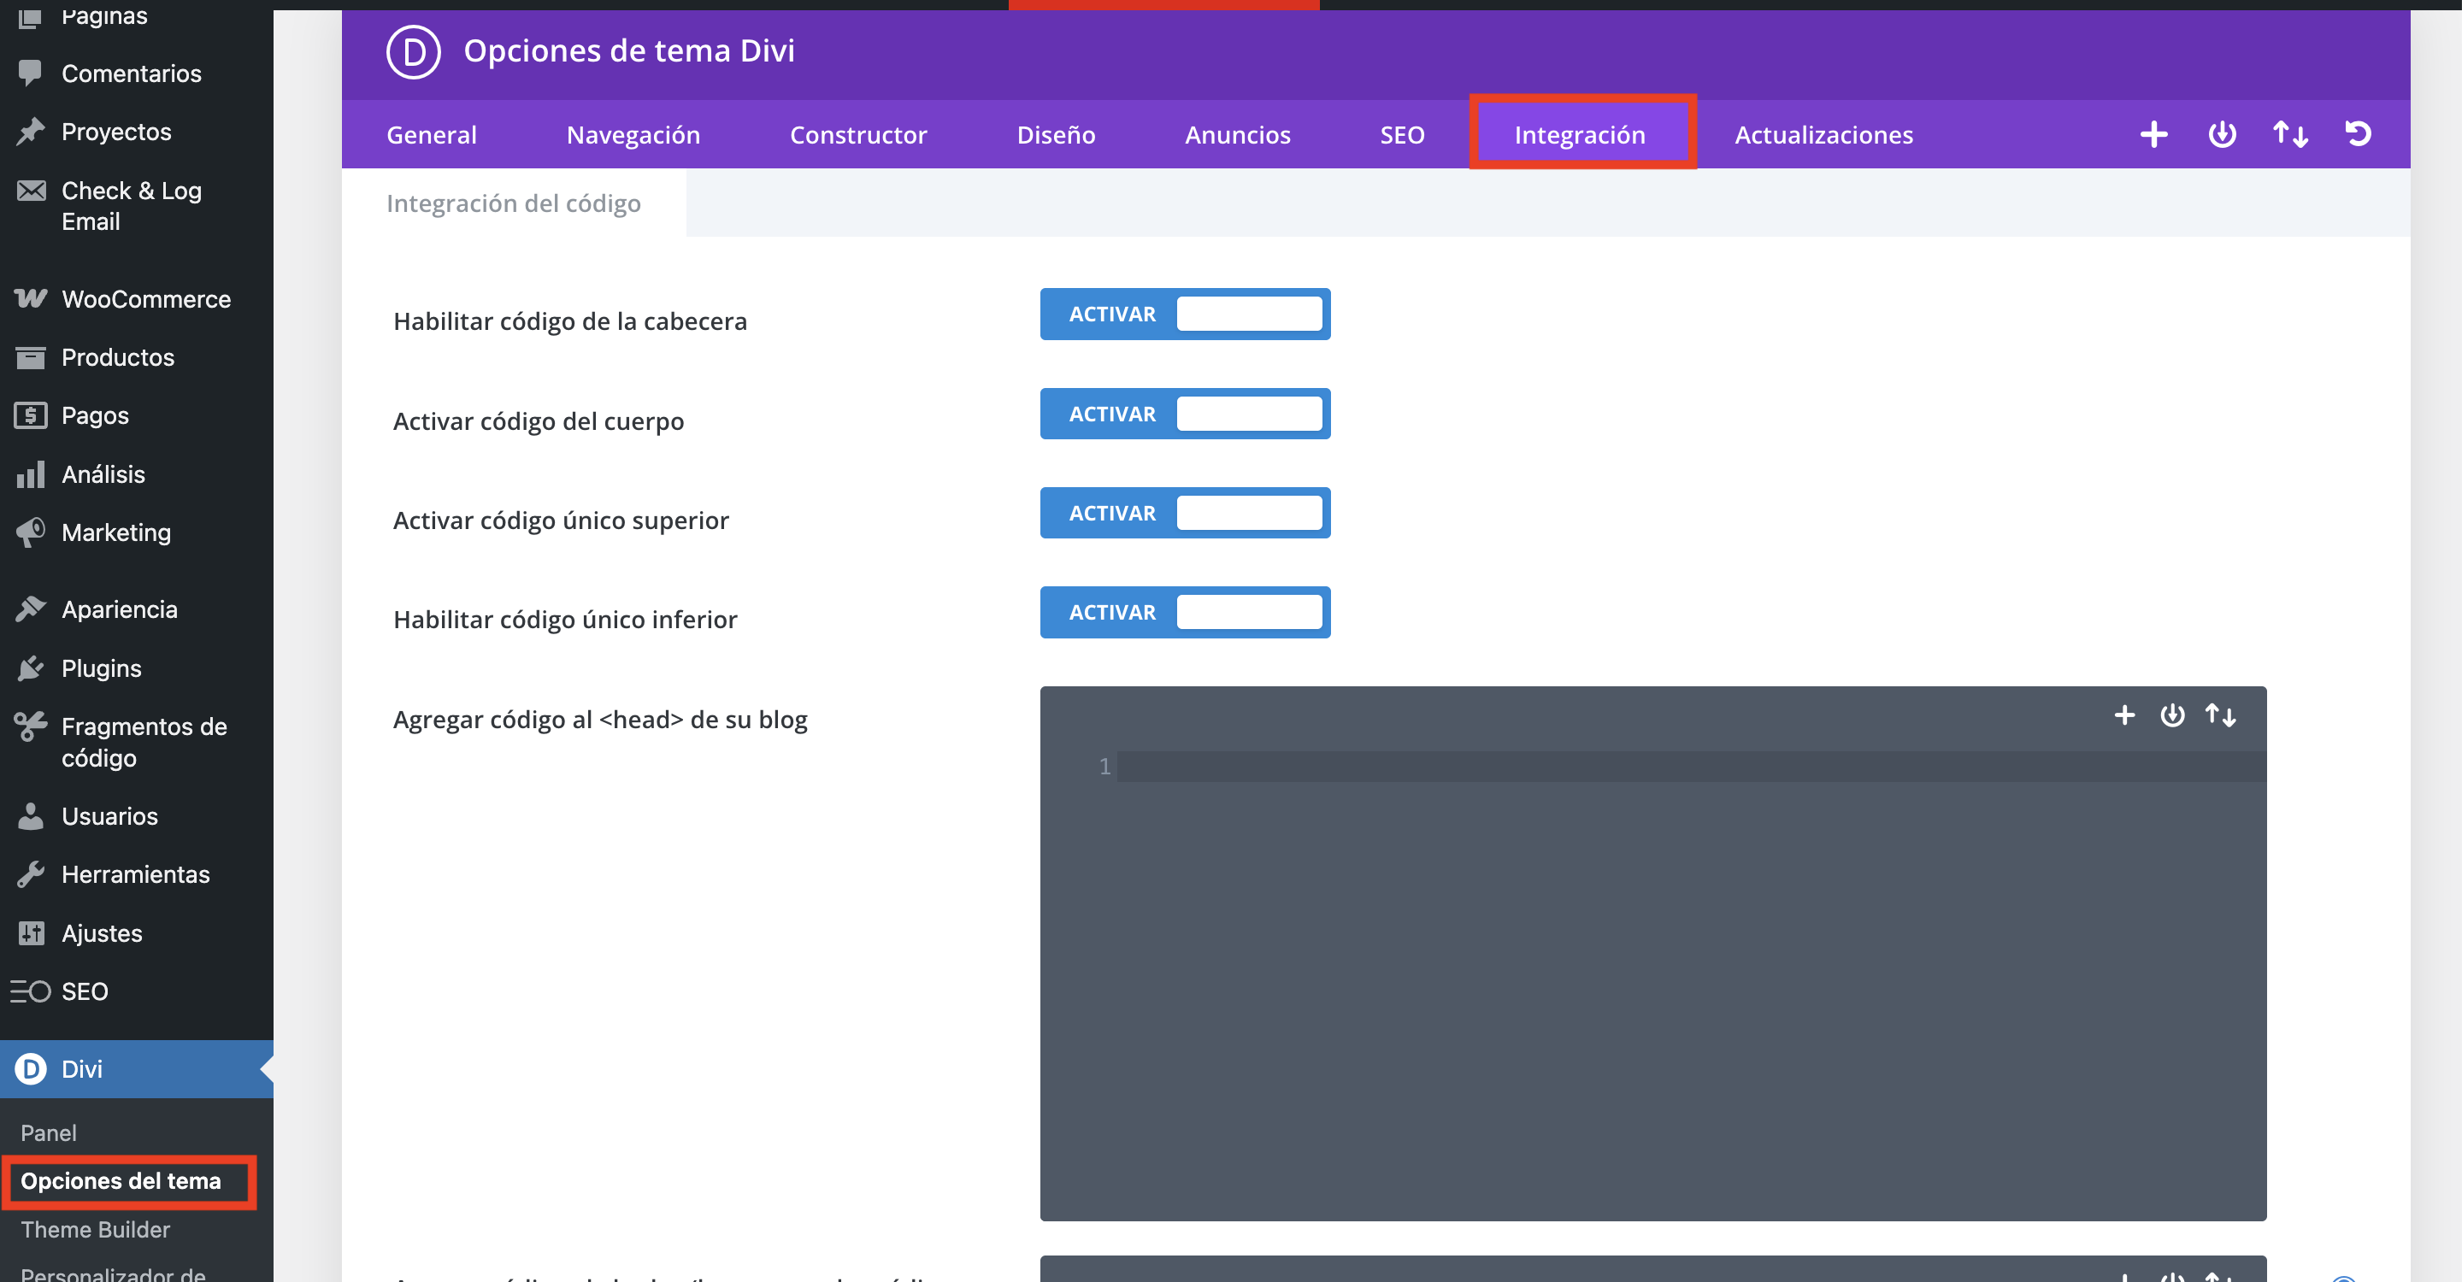Open Theme Builder submenu link
This screenshot has height=1282, width=2462.
click(95, 1230)
